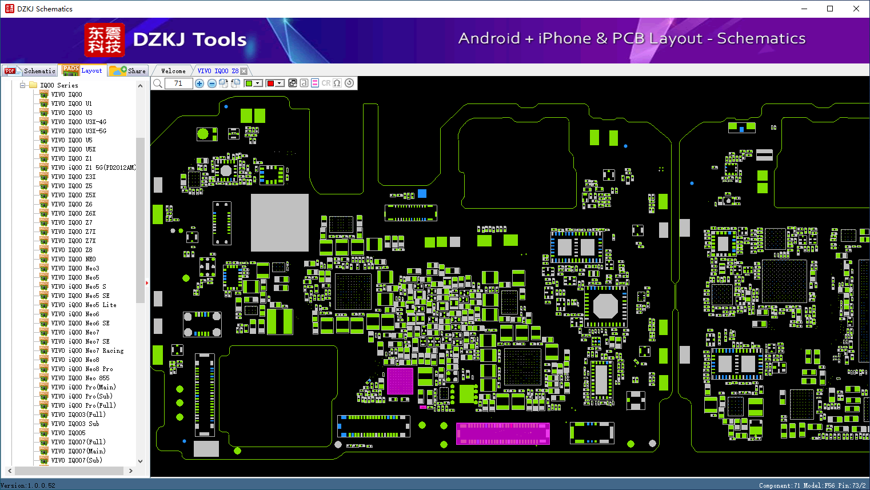Click the circular reset arrow icon
Image resolution: width=870 pixels, height=490 pixels.
tap(349, 83)
